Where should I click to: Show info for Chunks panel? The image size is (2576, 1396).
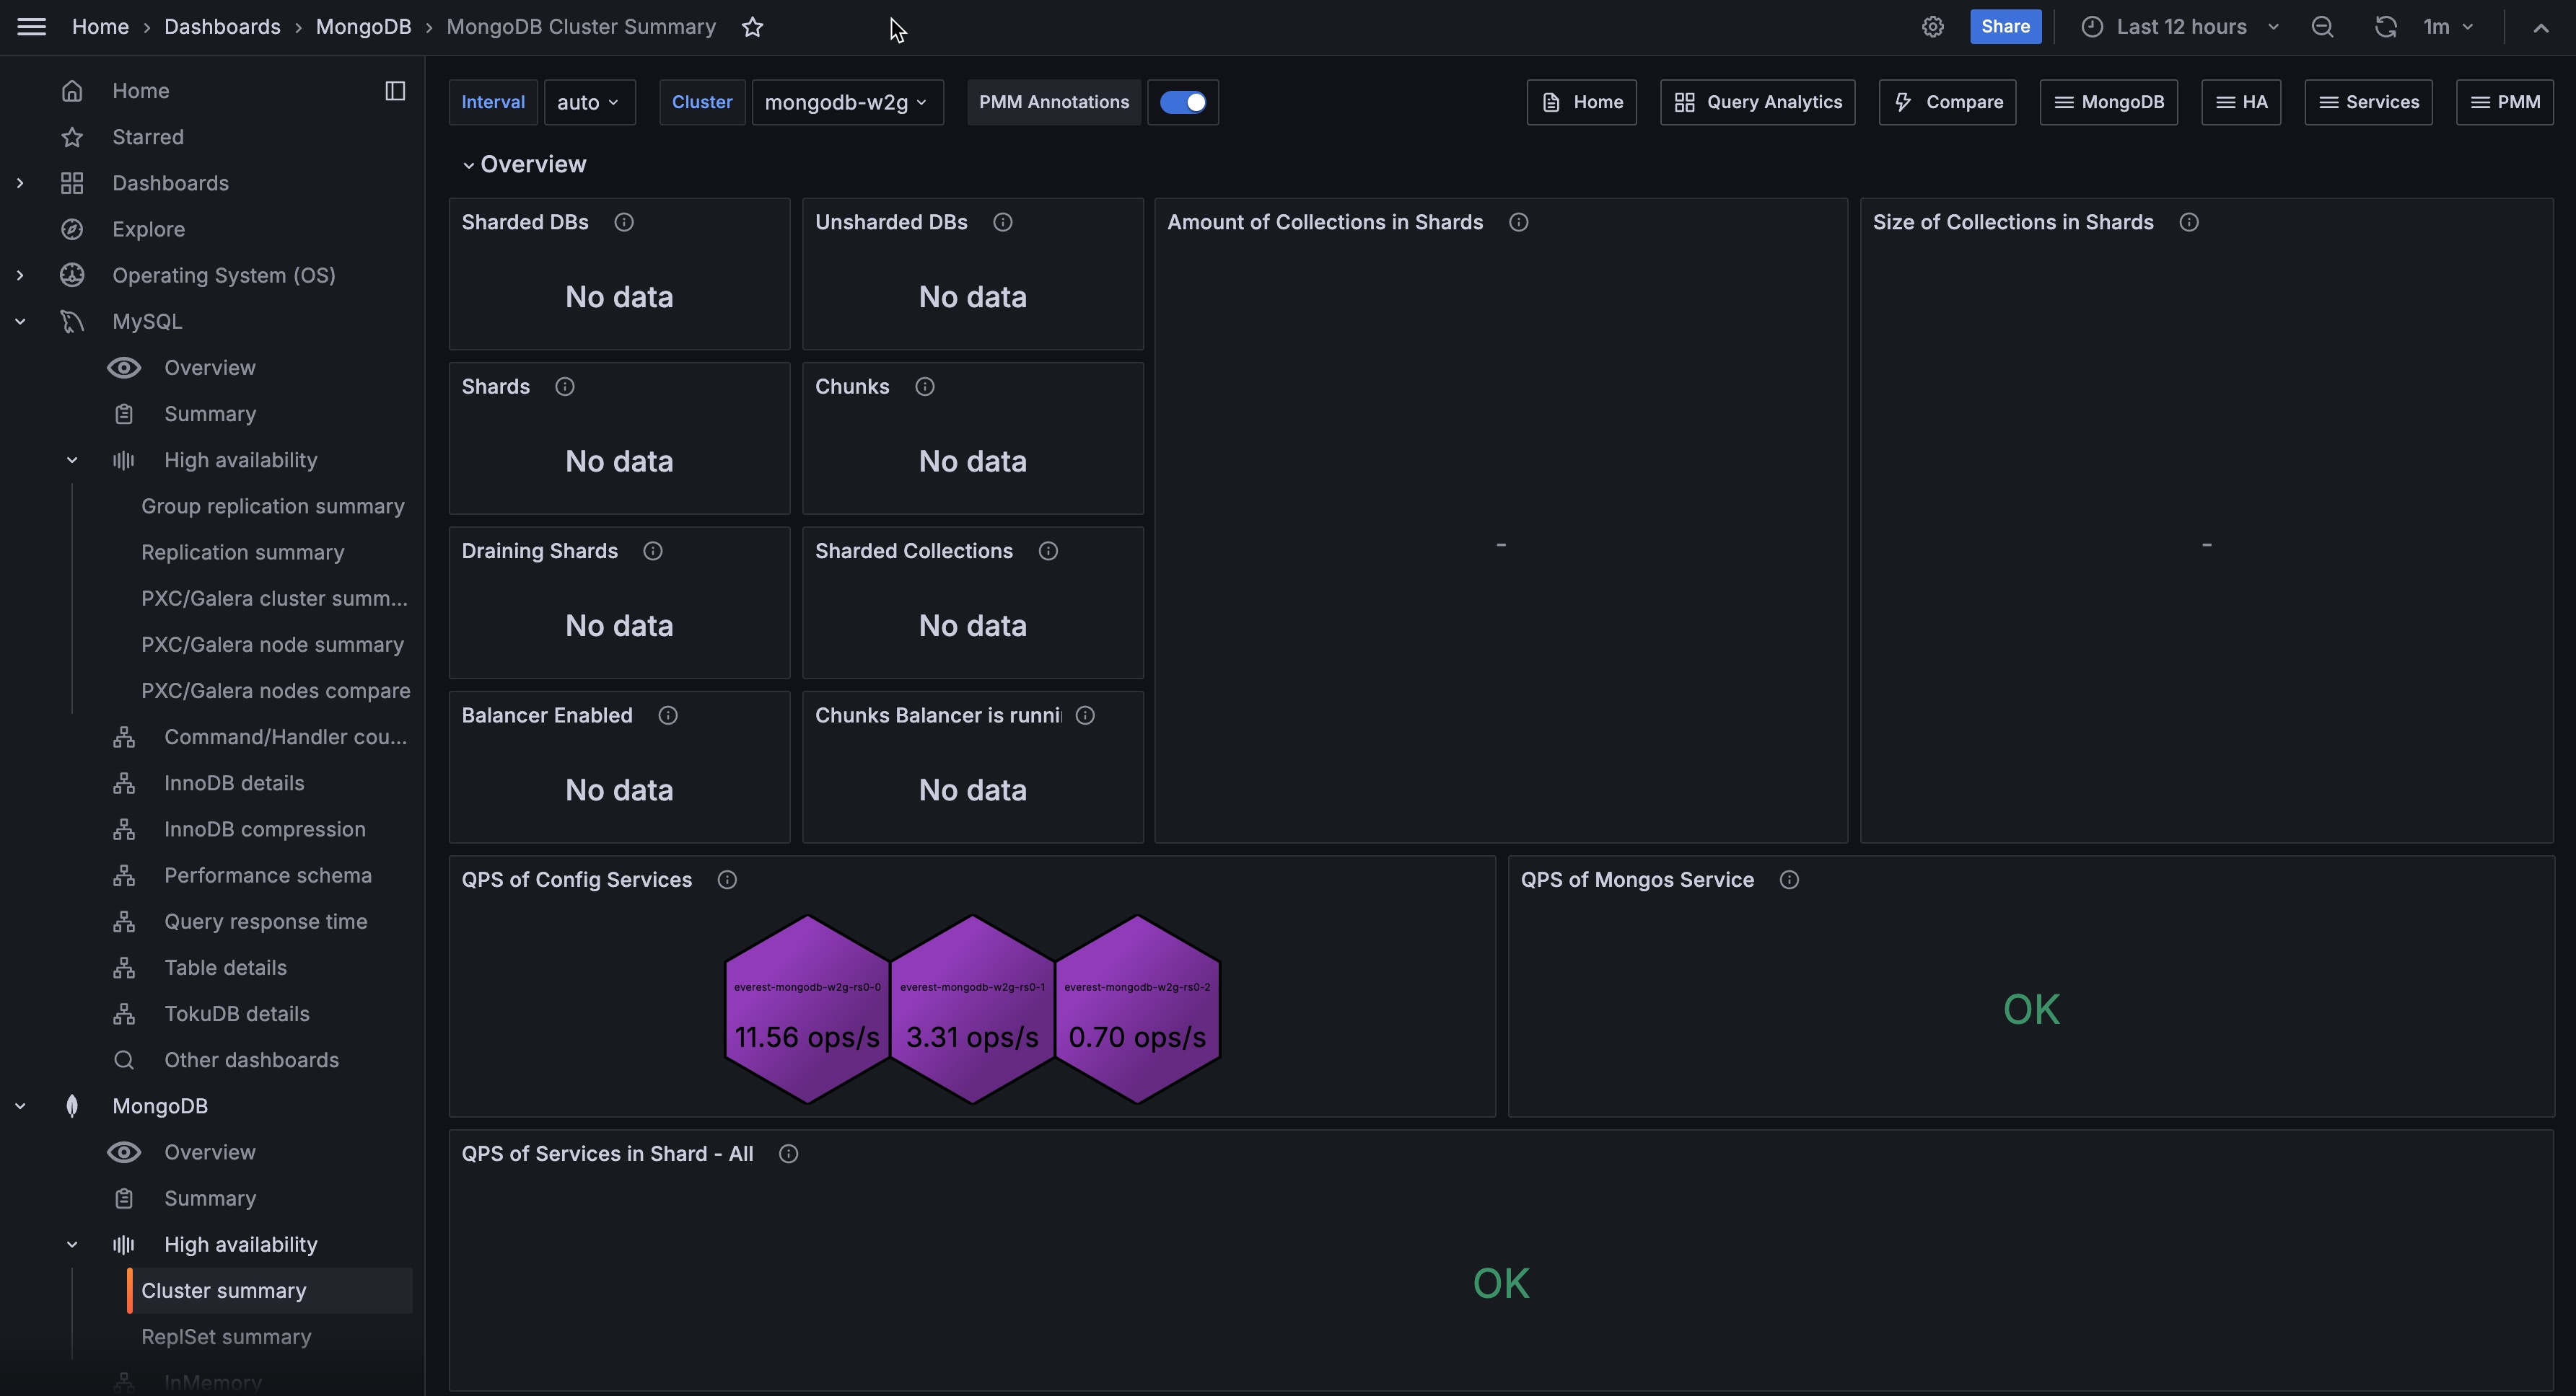click(924, 386)
